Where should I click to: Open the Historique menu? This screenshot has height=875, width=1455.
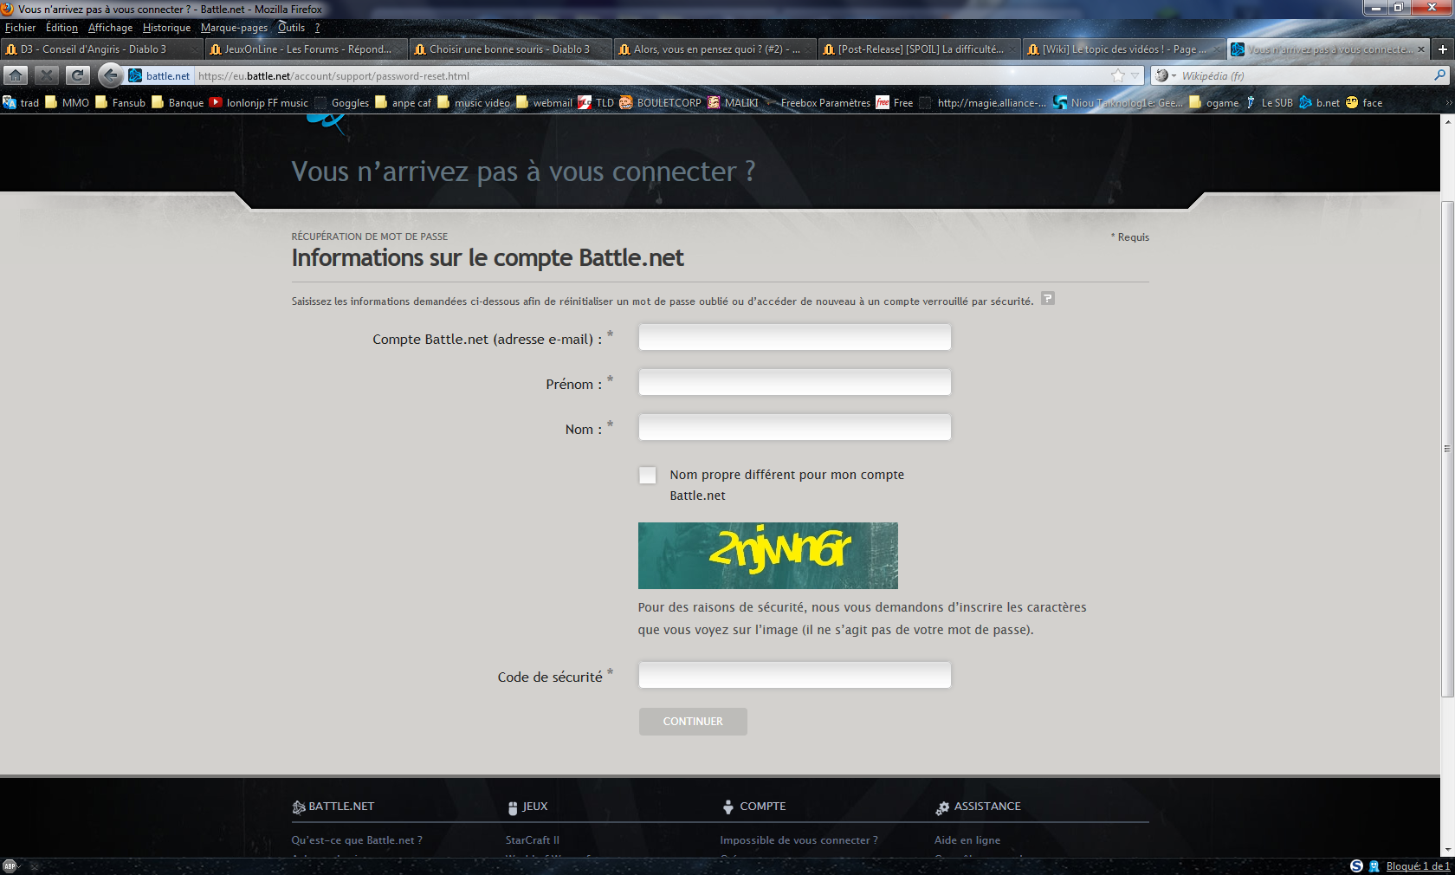pos(166,28)
